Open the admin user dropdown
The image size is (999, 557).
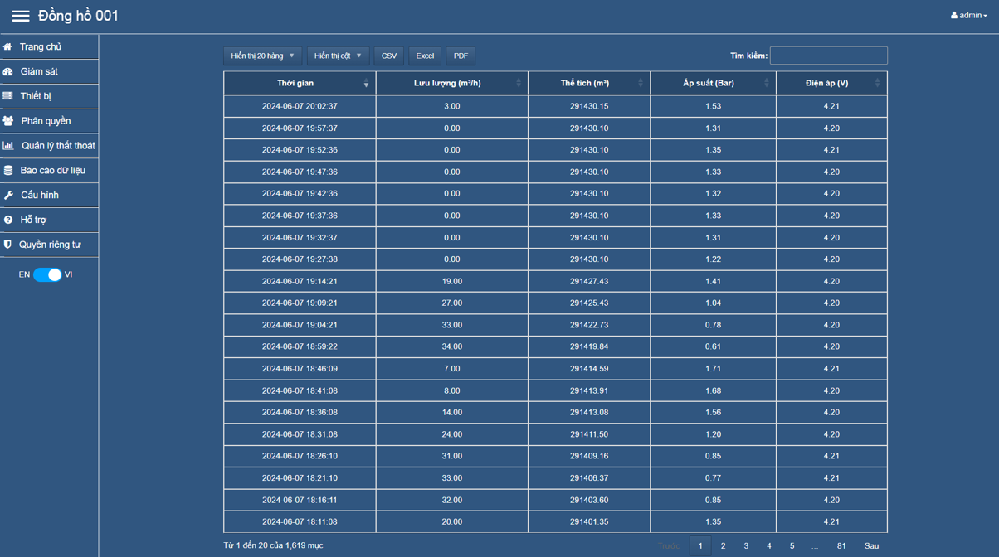point(968,16)
